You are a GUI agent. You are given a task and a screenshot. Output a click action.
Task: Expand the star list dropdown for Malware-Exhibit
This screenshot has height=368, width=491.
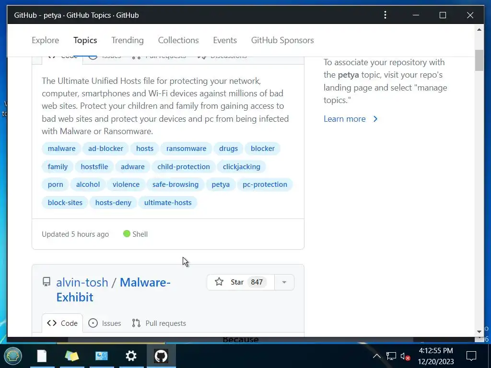point(284,282)
